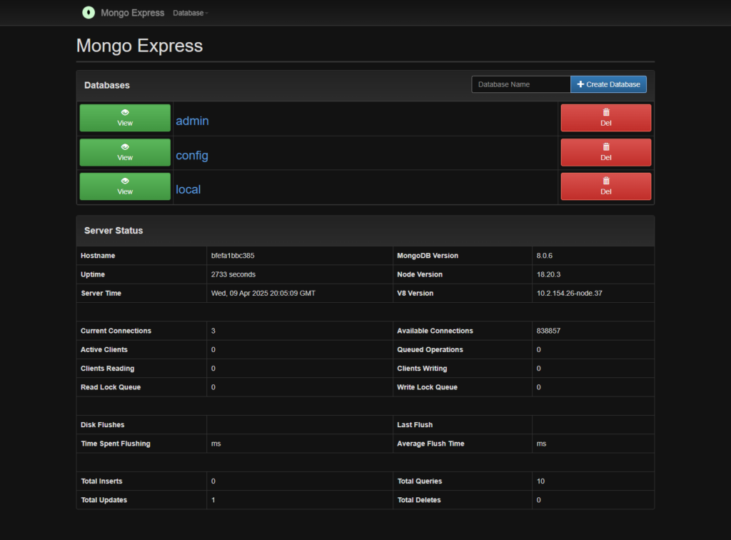Select the uptime value 2733 seconds

(233, 274)
